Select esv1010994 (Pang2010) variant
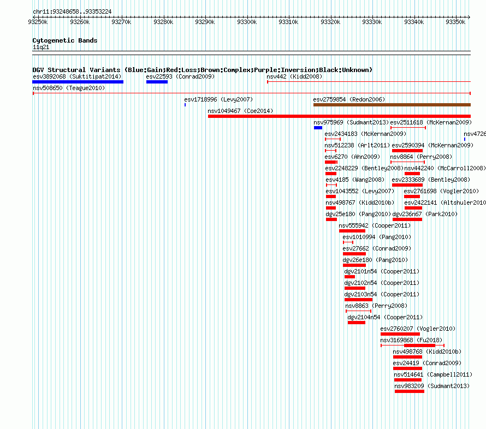 point(377,237)
